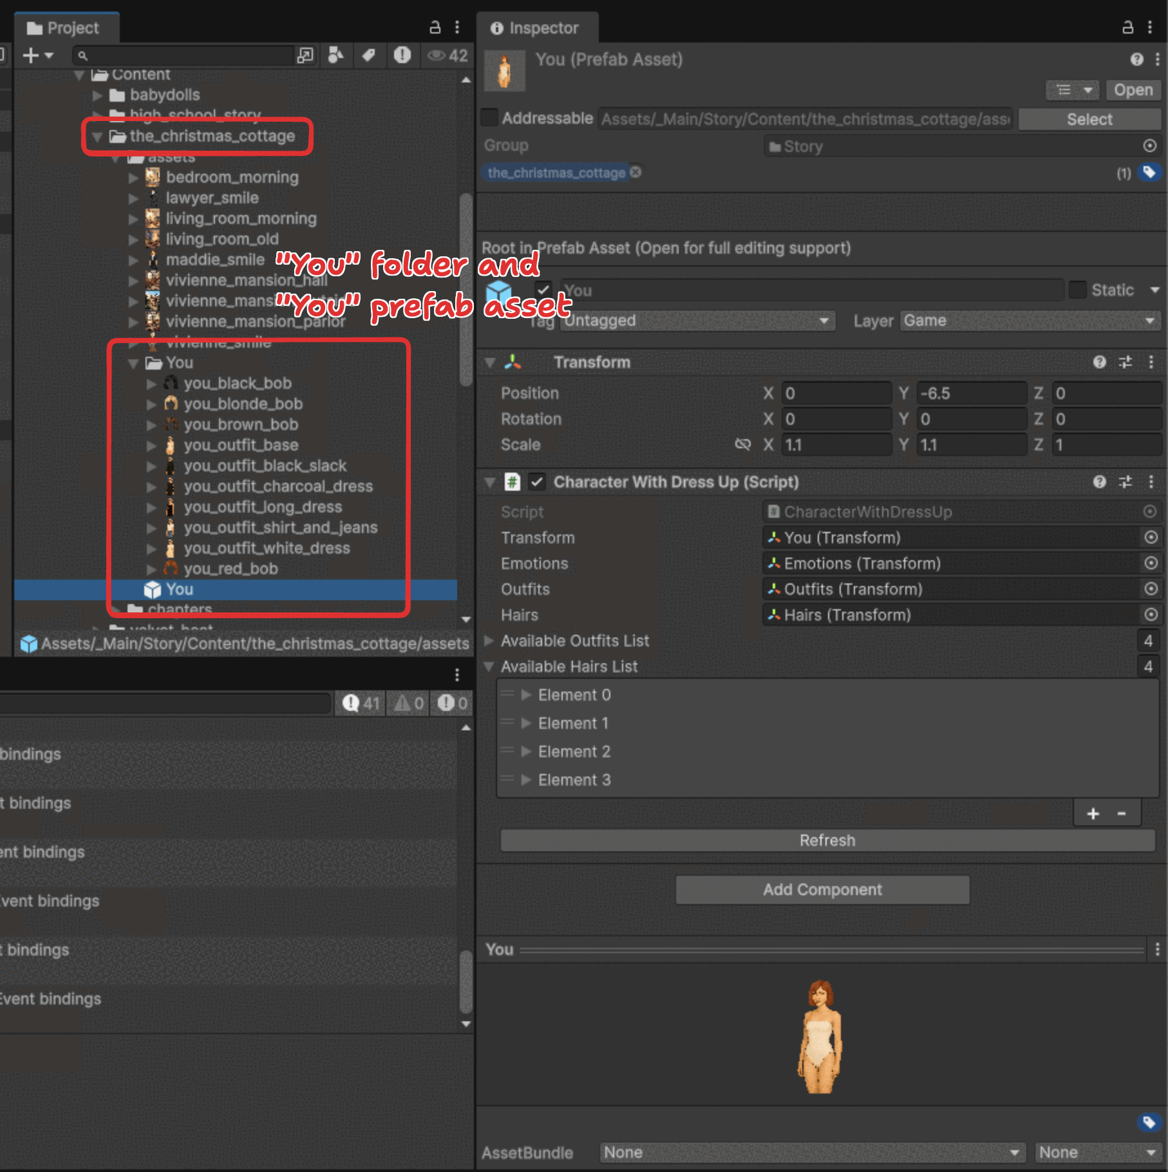Click the Transform component help icon
1168x1172 pixels.
pyautogui.click(x=1099, y=363)
